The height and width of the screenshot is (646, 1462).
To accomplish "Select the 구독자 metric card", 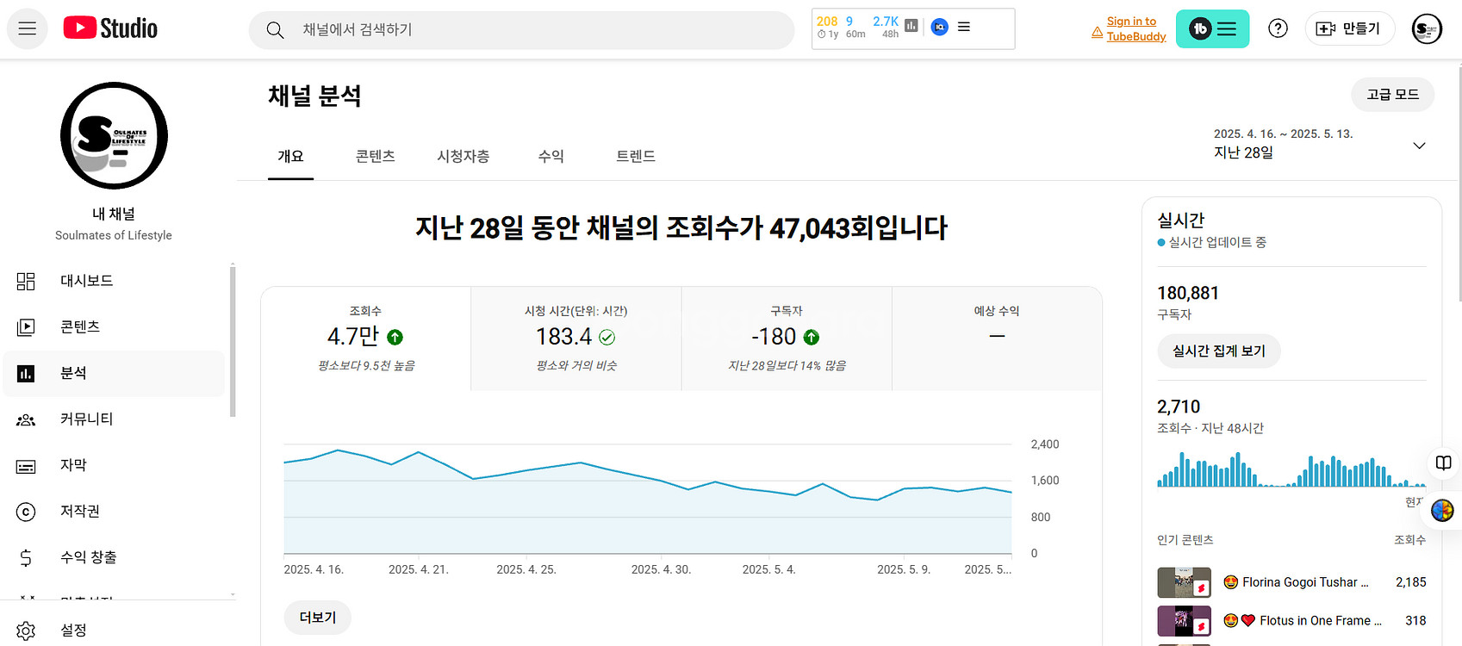I will 787,339.
